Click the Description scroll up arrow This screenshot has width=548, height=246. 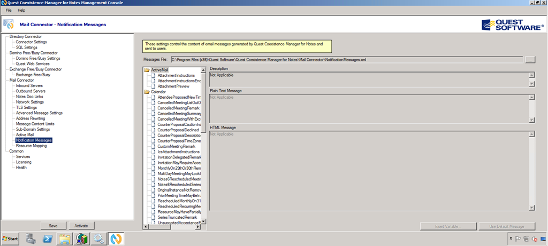[532, 75]
